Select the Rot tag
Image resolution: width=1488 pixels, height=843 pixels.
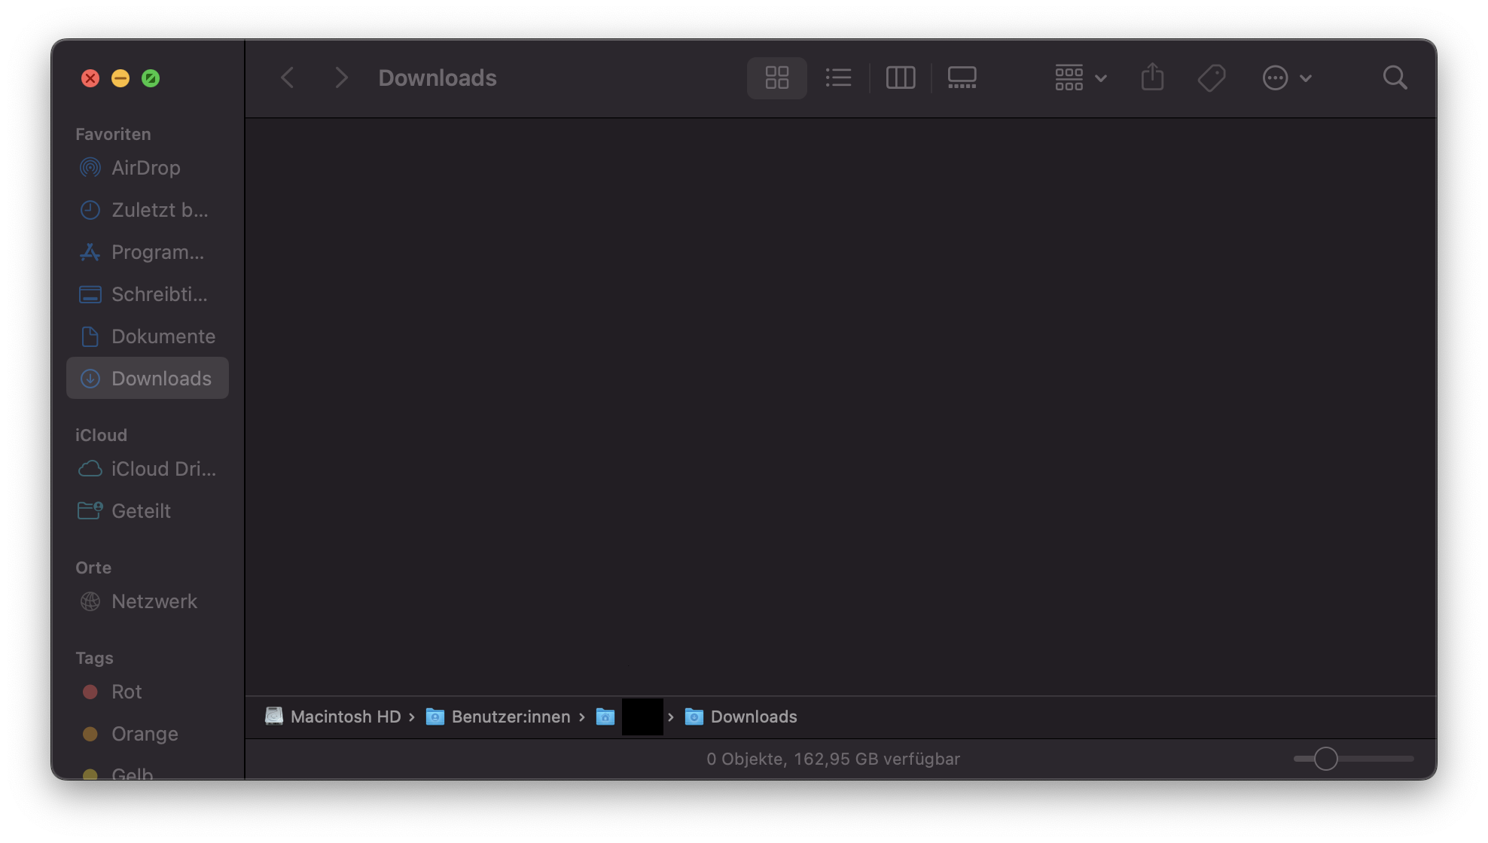(126, 692)
